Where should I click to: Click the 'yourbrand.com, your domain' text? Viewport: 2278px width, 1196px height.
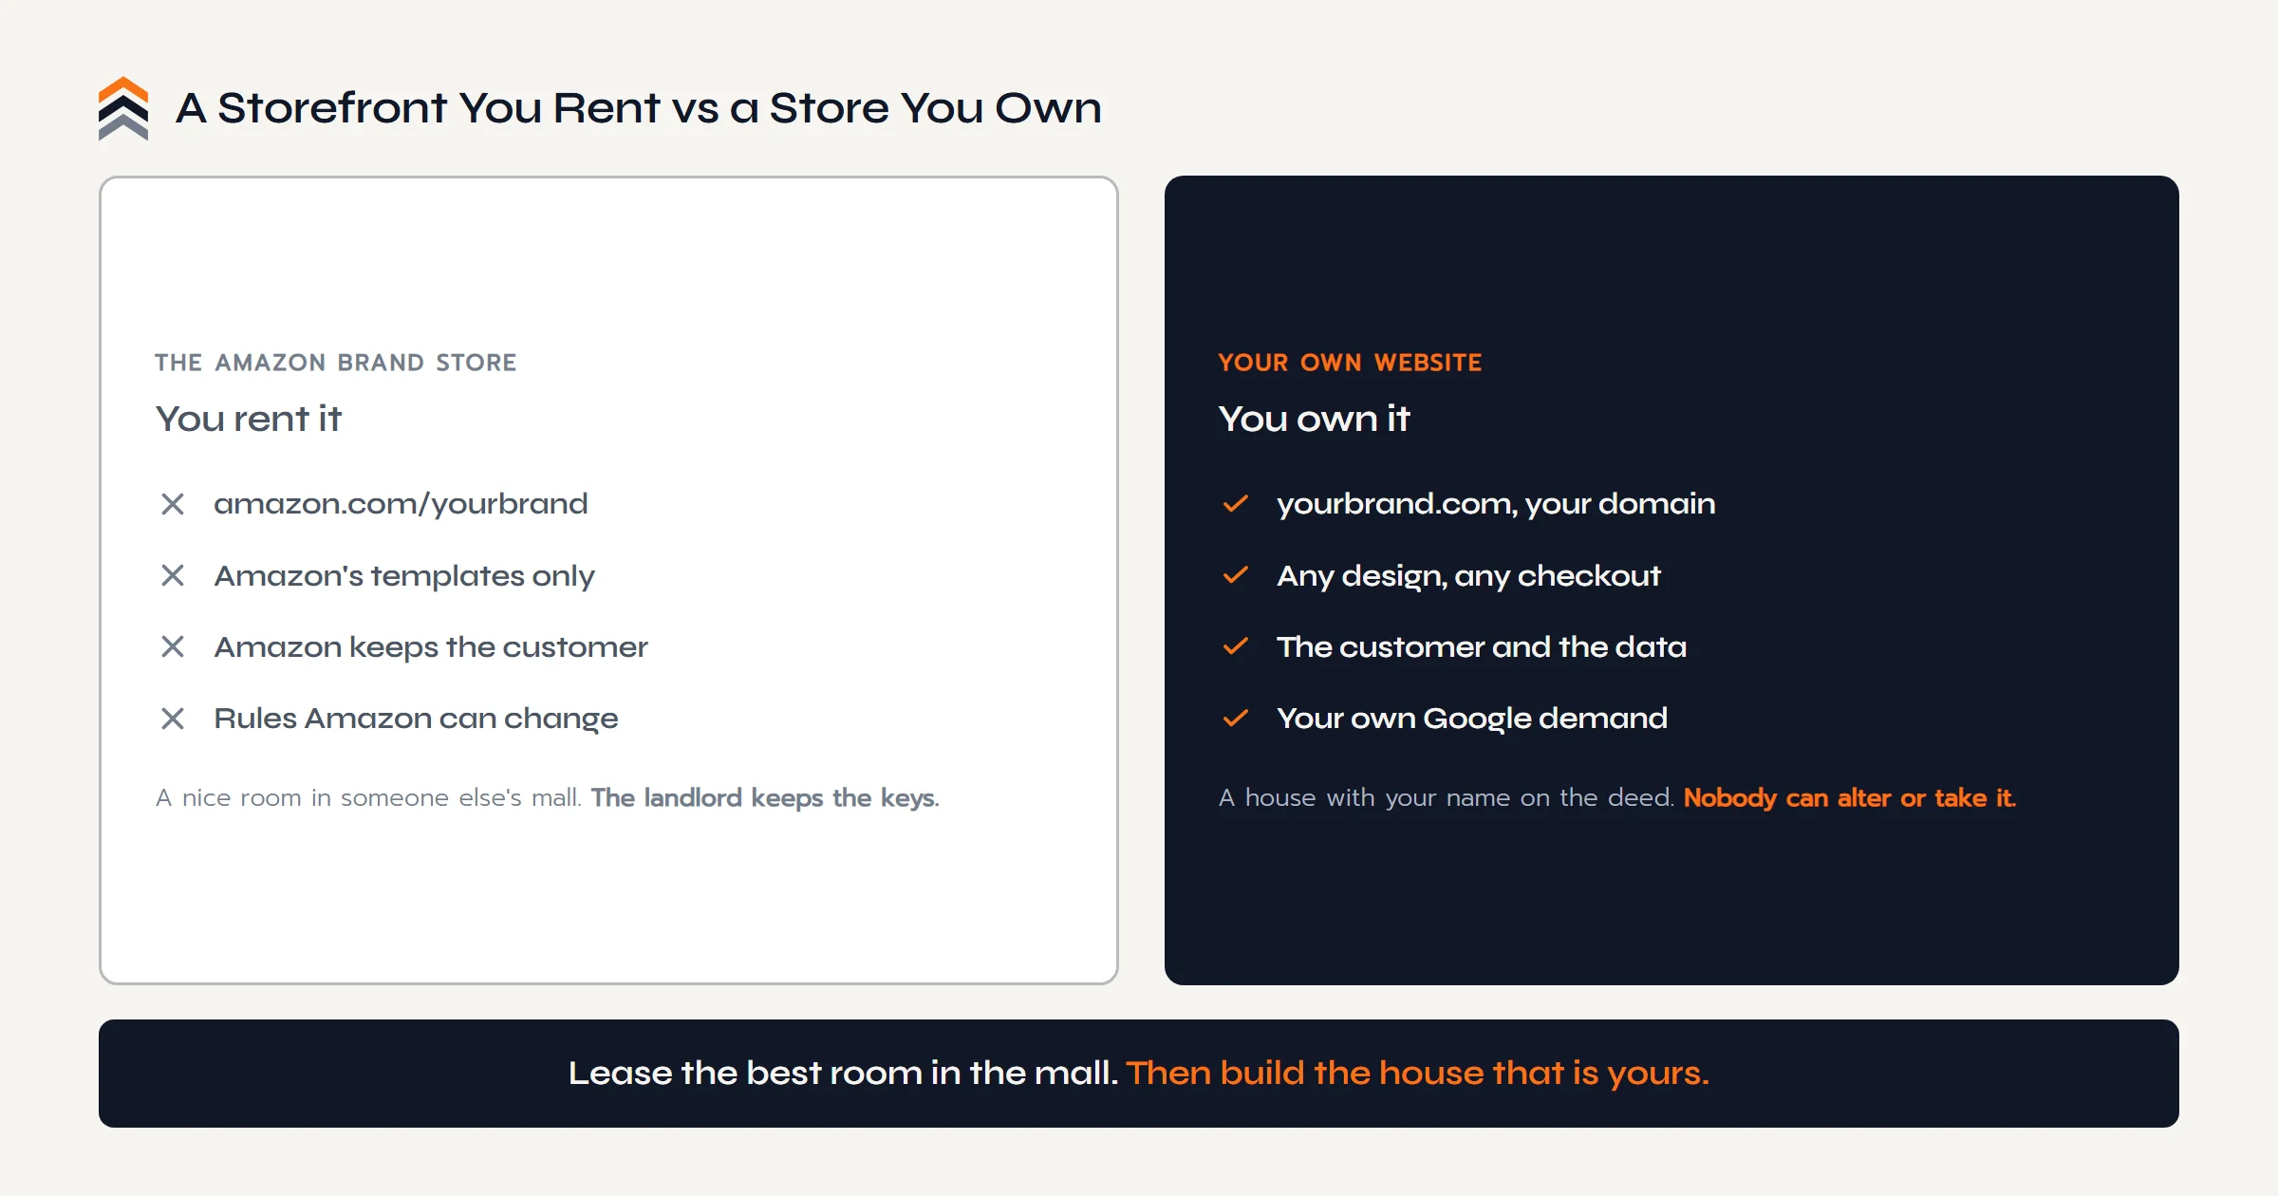[1496, 504]
